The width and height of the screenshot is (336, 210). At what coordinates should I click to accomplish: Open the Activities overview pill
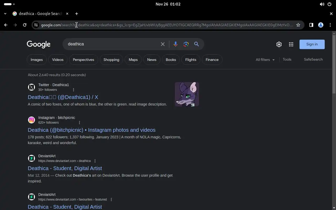pos(9,4)
